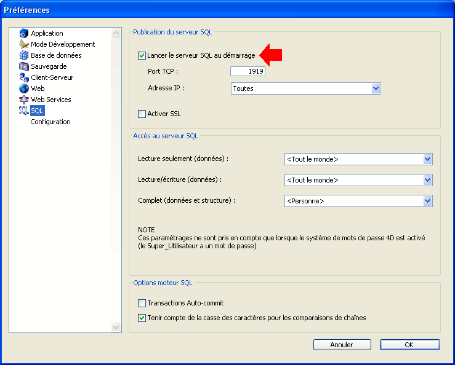The height and width of the screenshot is (365, 455).
Task: Uncheck Tenir compte de la casse option
Action: (x=142, y=318)
